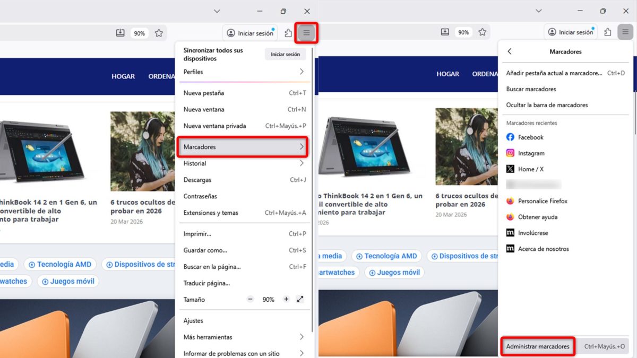This screenshot has height=358, width=637.
Task: Click tab list chevron in right window
Action: point(538,11)
